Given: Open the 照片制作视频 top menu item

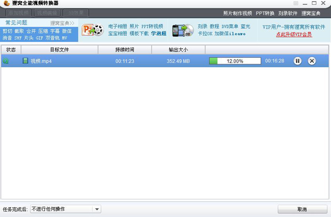Looking at the screenshot, I should coord(237,13).
